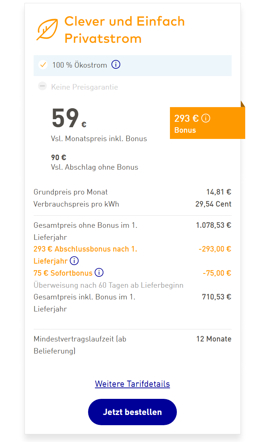
Task: Click the 90 € Abschlag ohne Bonus amount
Action: [x=58, y=158]
